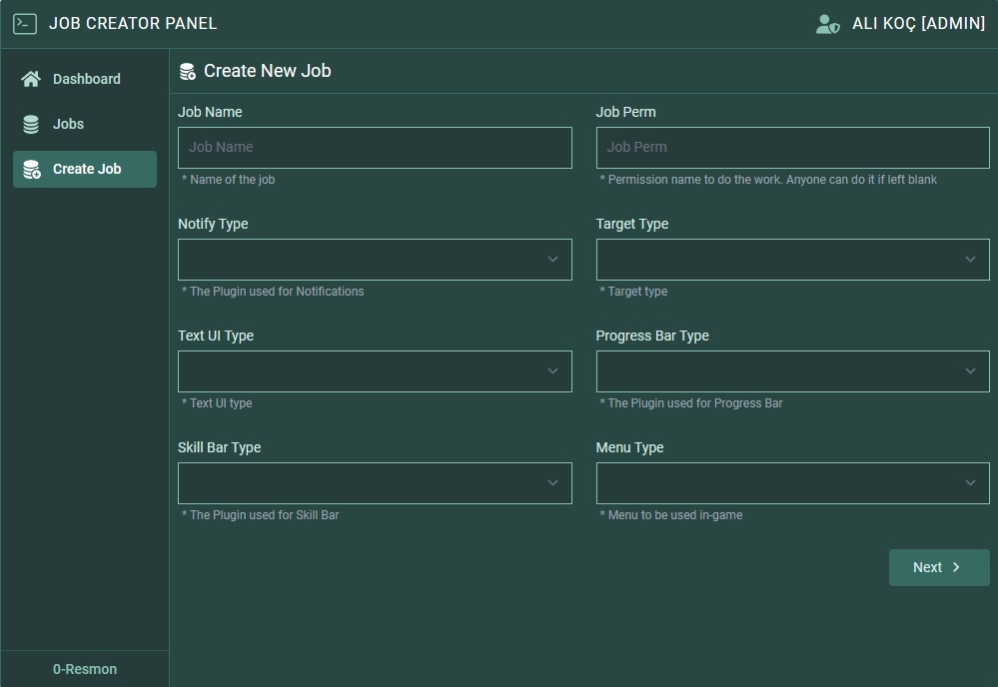Open the Skill Bar Type dropdown
Viewport: 998px width, 687px height.
point(375,483)
